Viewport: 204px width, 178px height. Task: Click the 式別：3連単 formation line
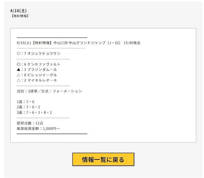tap(49, 91)
